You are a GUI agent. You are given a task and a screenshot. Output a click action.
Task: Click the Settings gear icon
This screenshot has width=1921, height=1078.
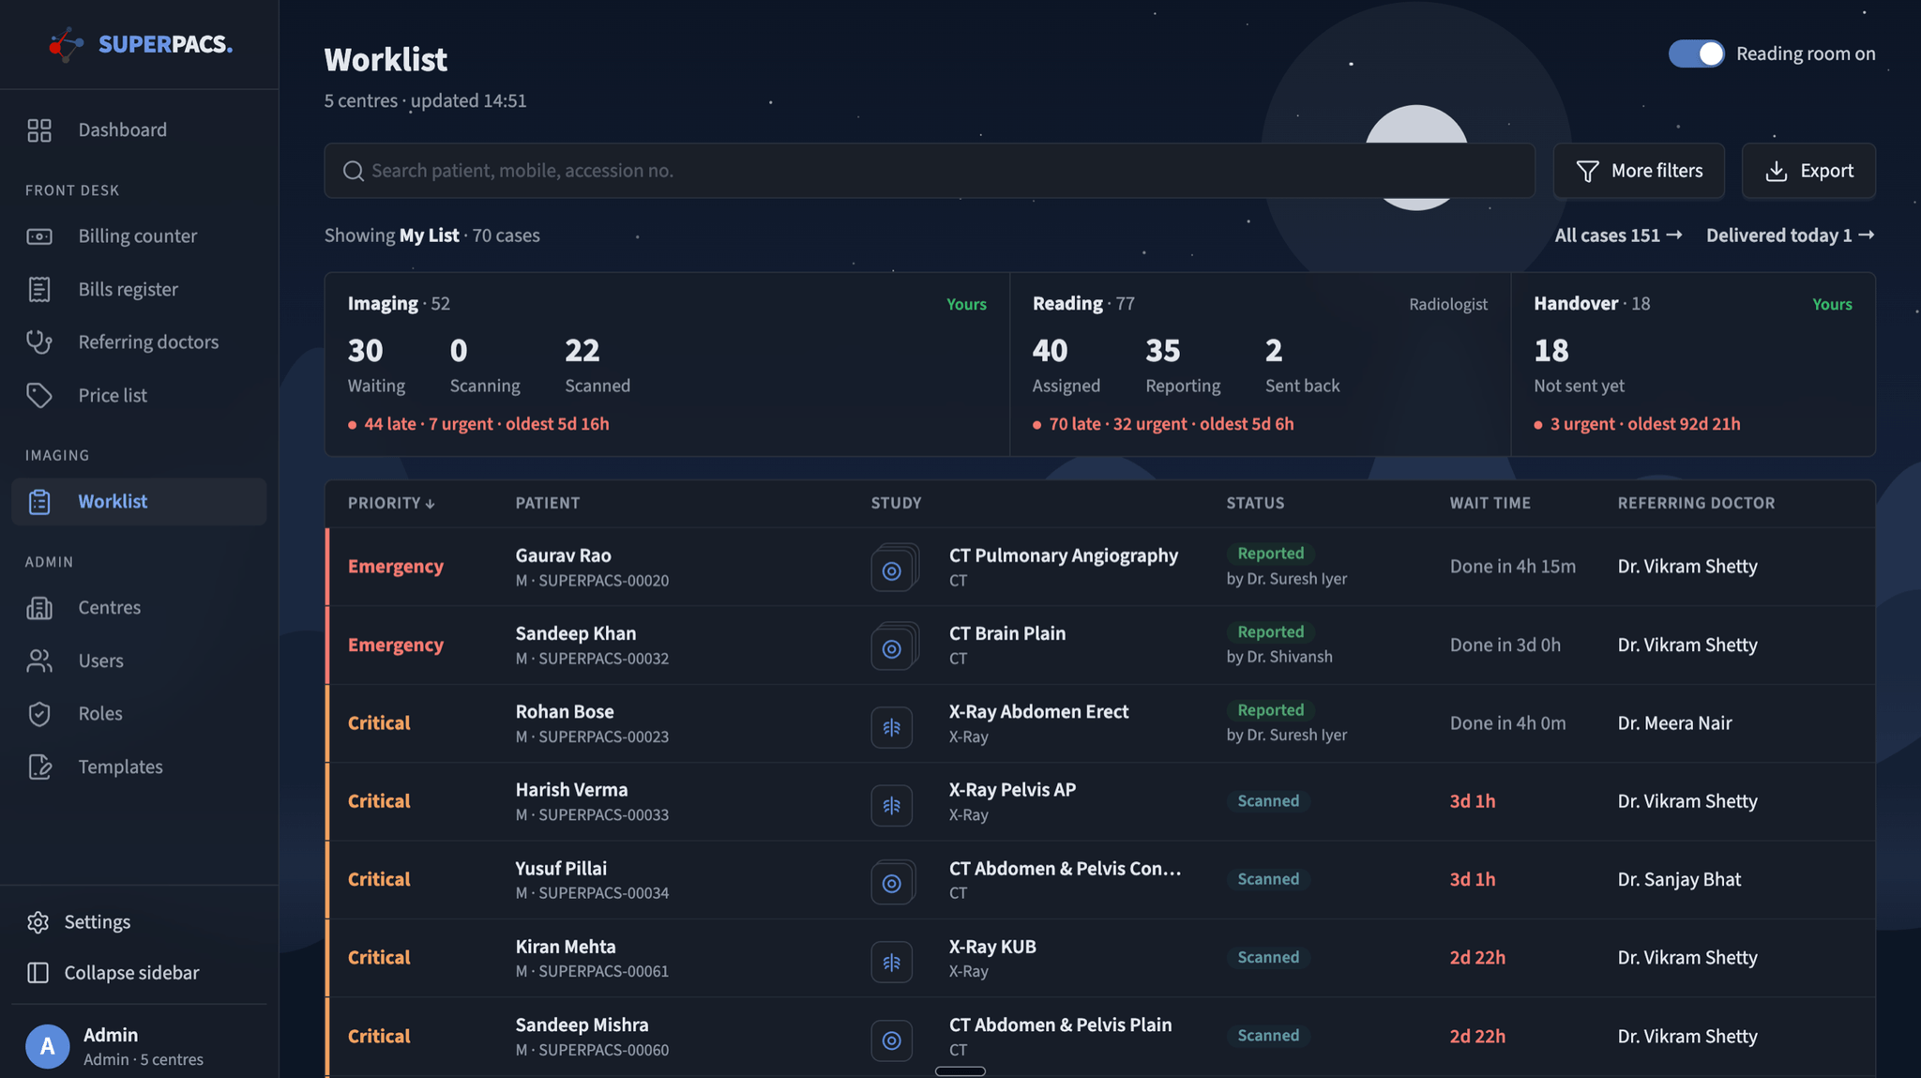[38, 922]
